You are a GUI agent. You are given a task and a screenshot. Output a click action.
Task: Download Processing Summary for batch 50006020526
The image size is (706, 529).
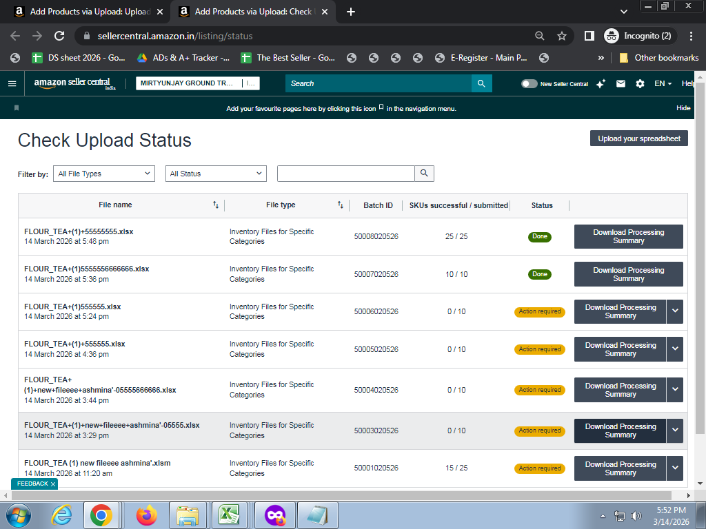(620, 311)
